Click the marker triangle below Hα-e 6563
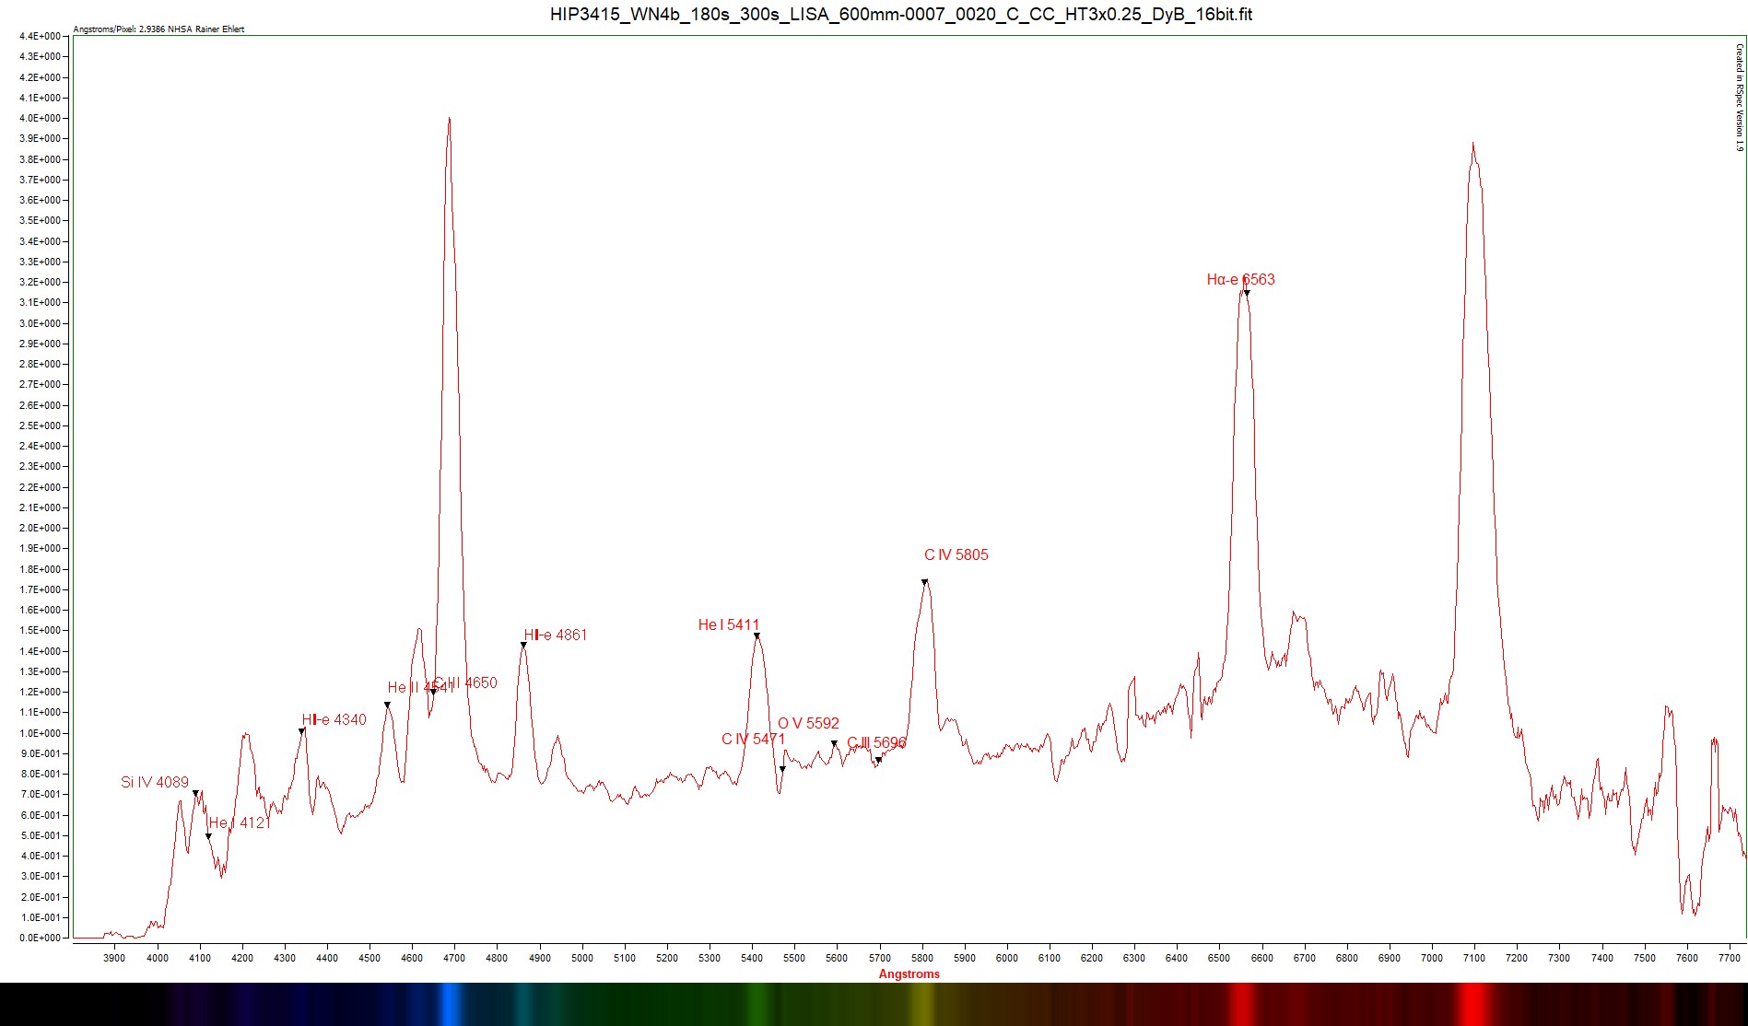This screenshot has height=1026, width=1748. 1247,294
